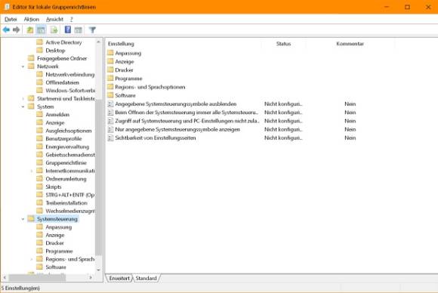The image size is (438, 293).
Task: Sort by the Kommentar column header
Action: click(x=350, y=44)
